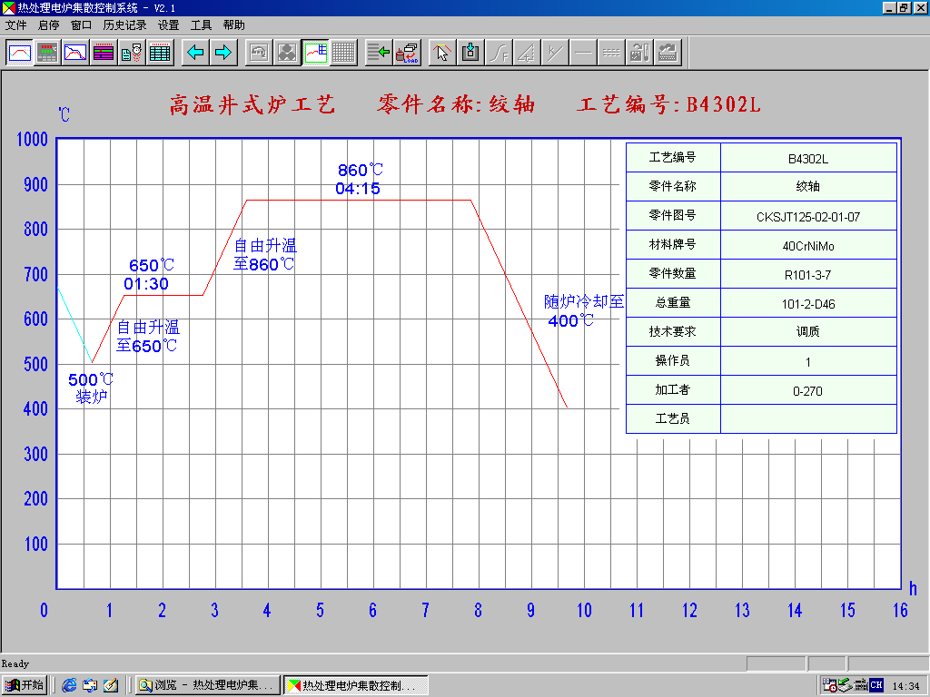930x697 pixels.
Task: Go back with the left arrow icon
Action: click(x=195, y=53)
